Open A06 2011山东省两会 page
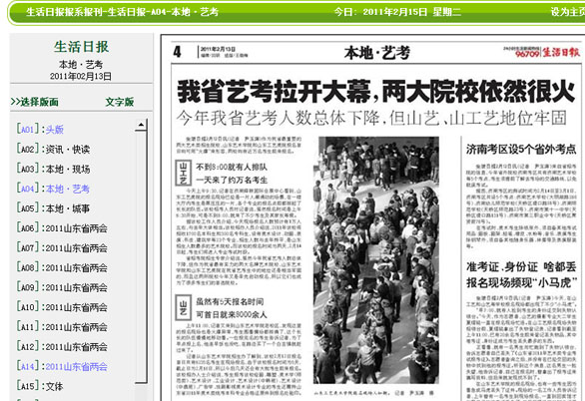 click(x=62, y=228)
